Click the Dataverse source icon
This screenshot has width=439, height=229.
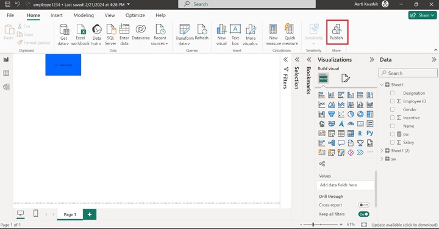(141, 32)
